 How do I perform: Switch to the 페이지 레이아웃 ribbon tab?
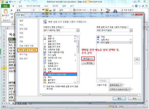pos(33,6)
